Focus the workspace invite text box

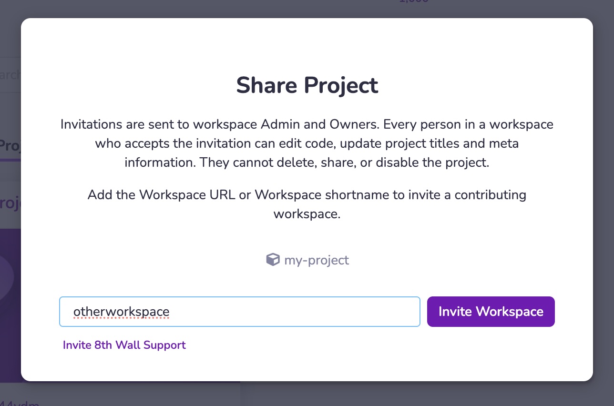click(x=239, y=312)
